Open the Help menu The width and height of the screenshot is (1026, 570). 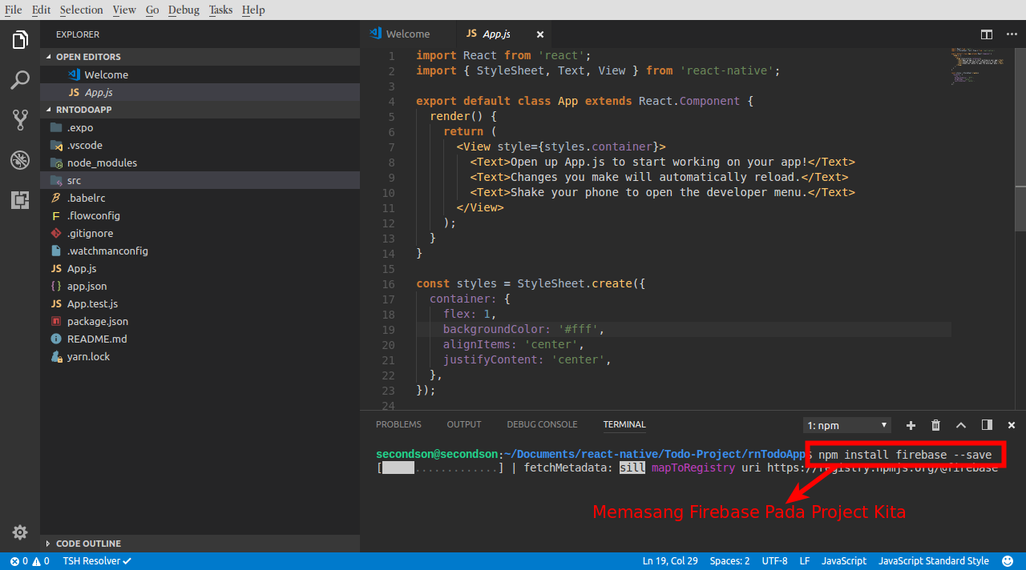tap(253, 10)
